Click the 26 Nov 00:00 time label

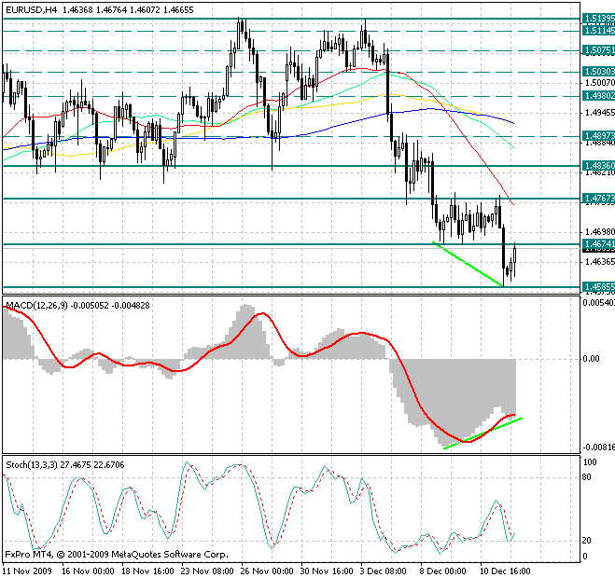click(264, 569)
